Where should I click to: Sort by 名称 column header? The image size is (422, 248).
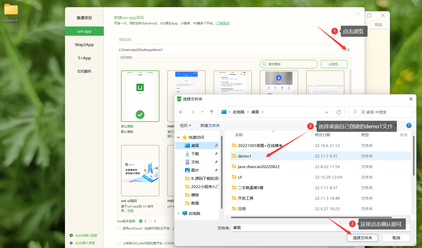(239, 135)
